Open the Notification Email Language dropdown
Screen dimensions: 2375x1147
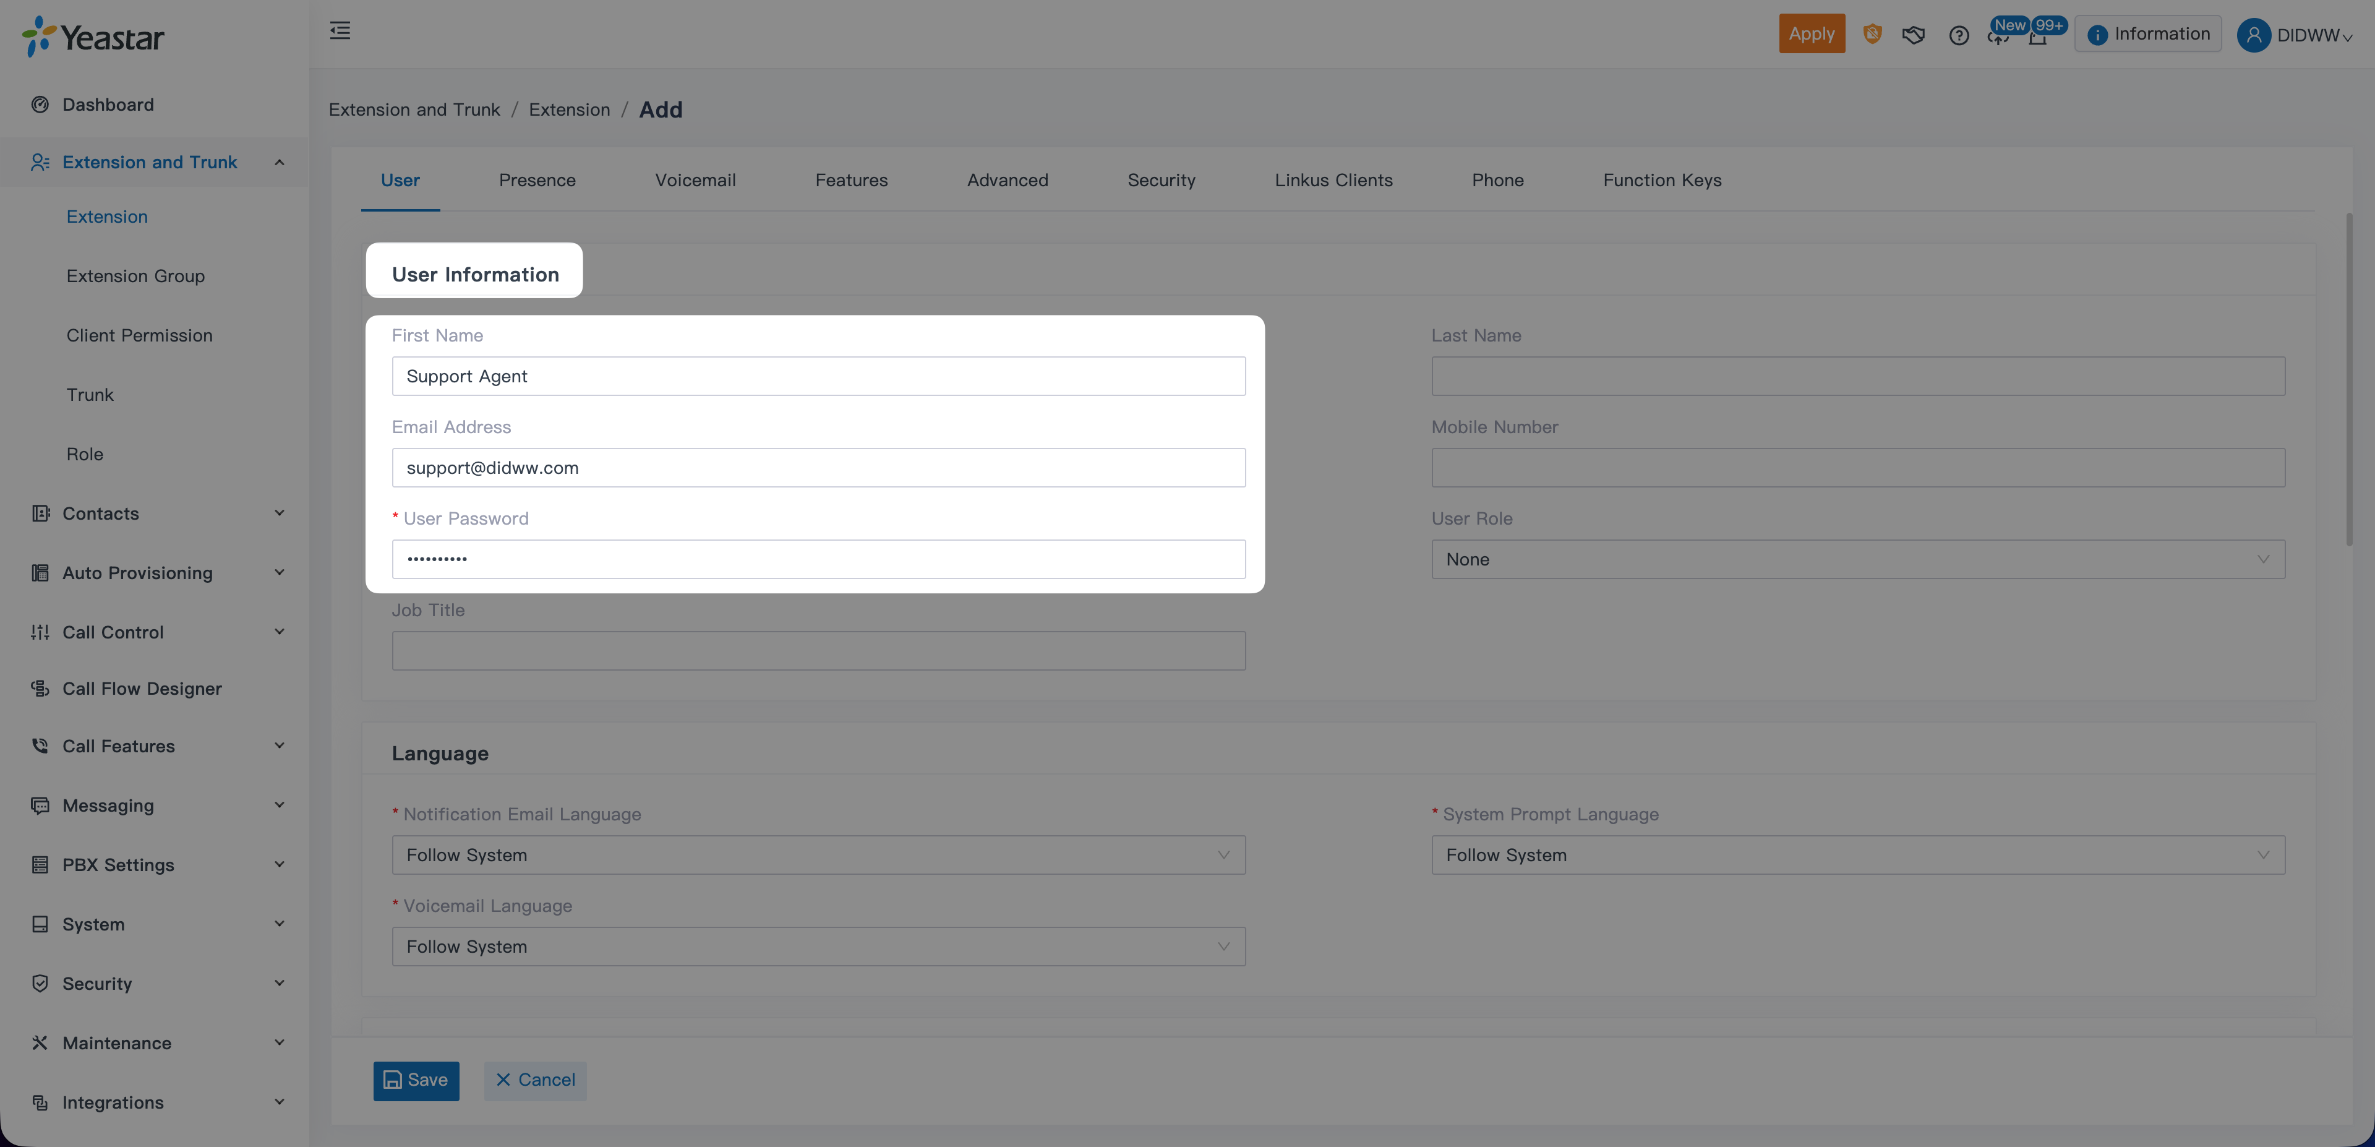818,856
